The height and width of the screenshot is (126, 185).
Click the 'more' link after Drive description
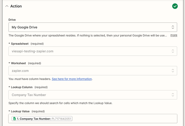pyautogui.click(x=174, y=35)
